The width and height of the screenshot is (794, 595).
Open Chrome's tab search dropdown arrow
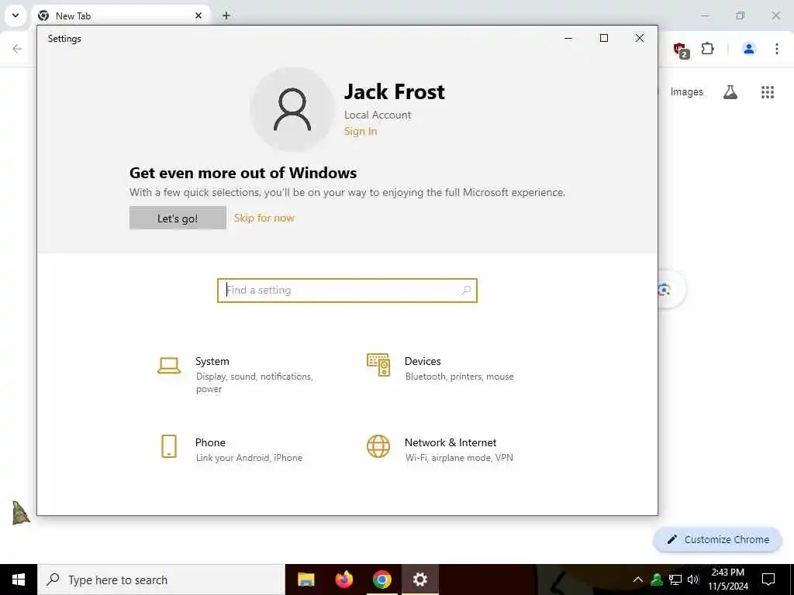point(16,15)
